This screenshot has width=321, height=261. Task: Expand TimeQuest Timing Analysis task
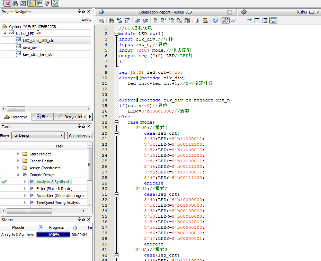[x=25, y=202]
